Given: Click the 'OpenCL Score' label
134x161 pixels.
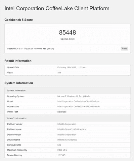Looking at the screenshot, I should pos(67,39).
